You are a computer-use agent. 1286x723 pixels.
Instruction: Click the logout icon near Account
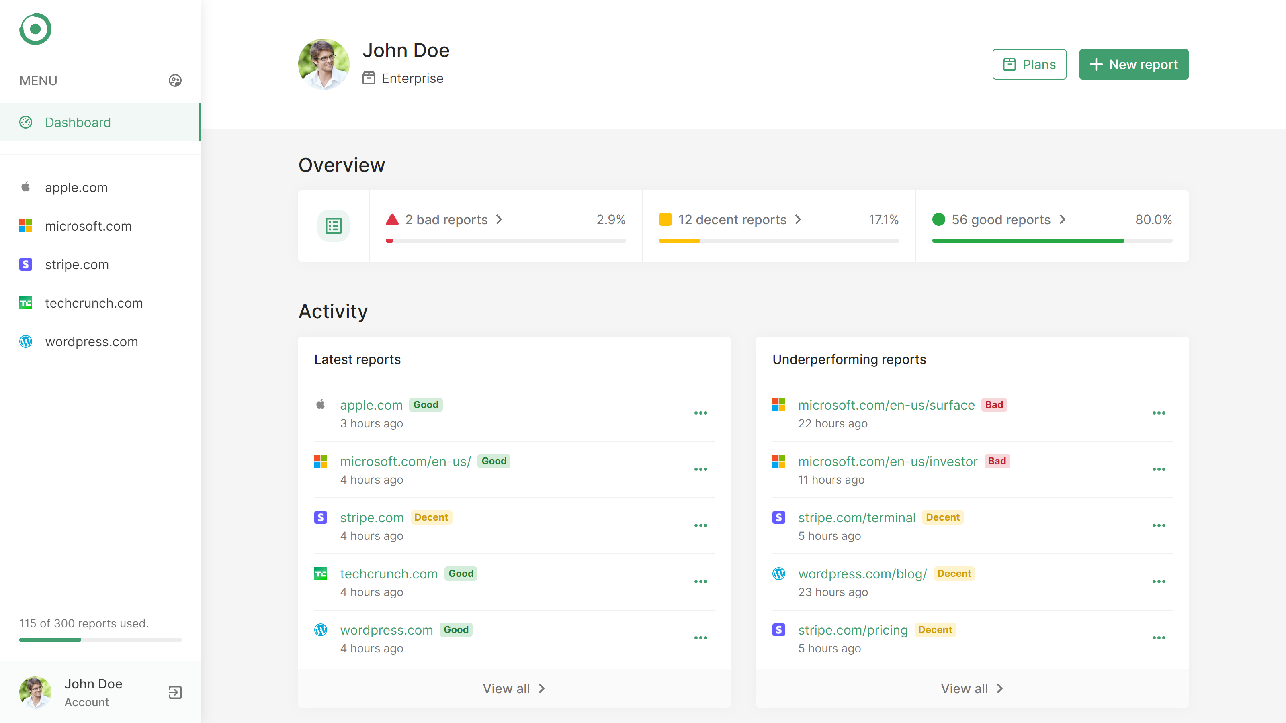pos(175,692)
